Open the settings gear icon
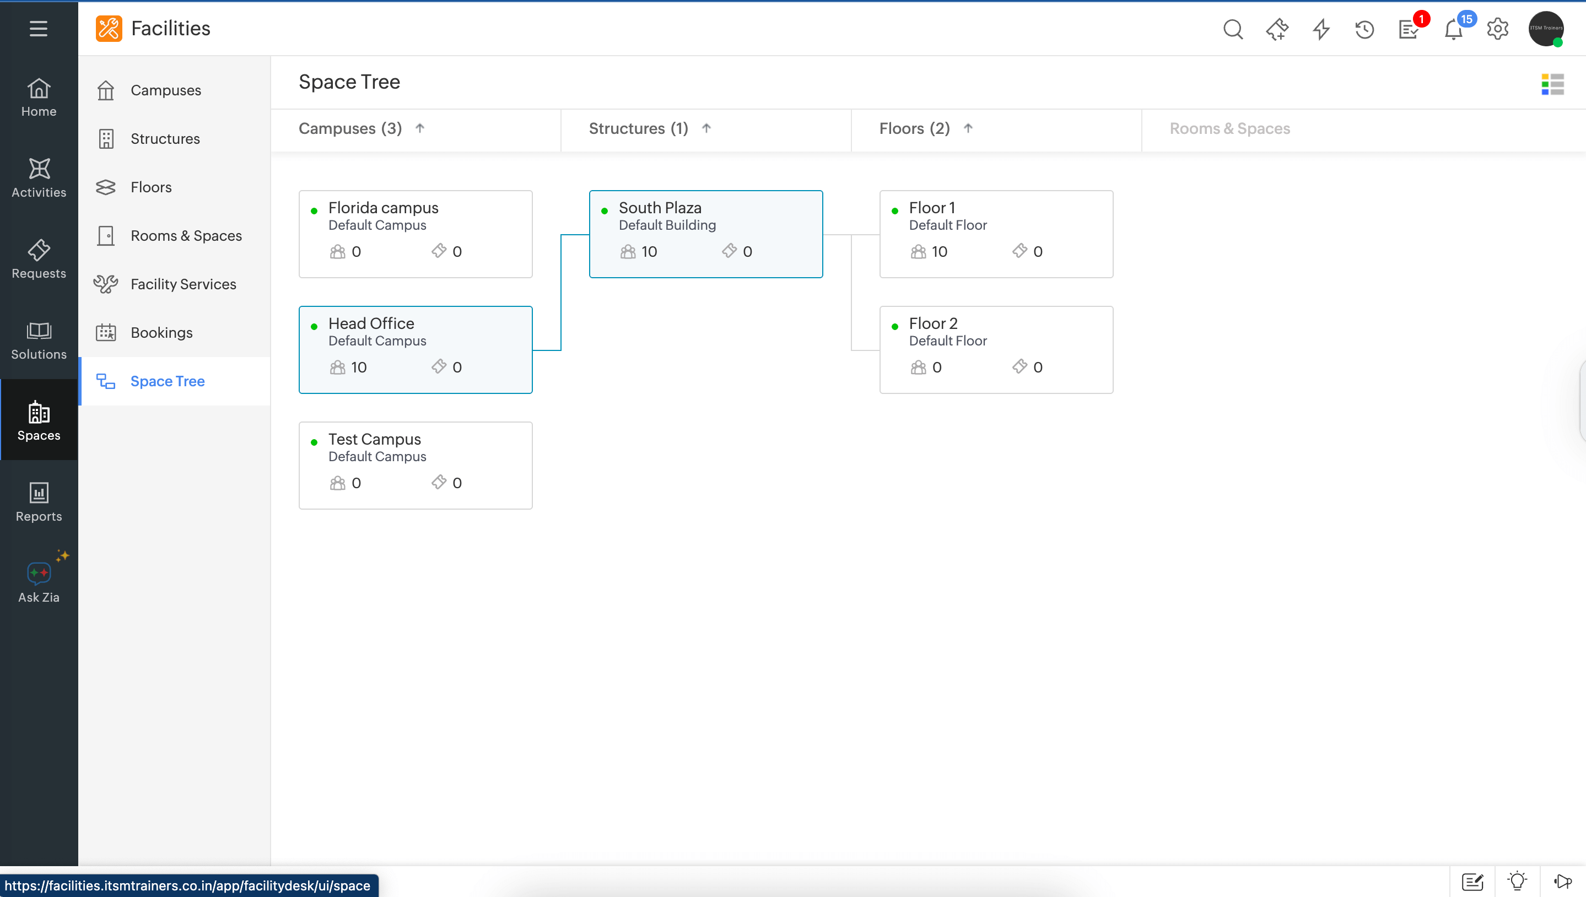Image resolution: width=1586 pixels, height=897 pixels. 1497,29
